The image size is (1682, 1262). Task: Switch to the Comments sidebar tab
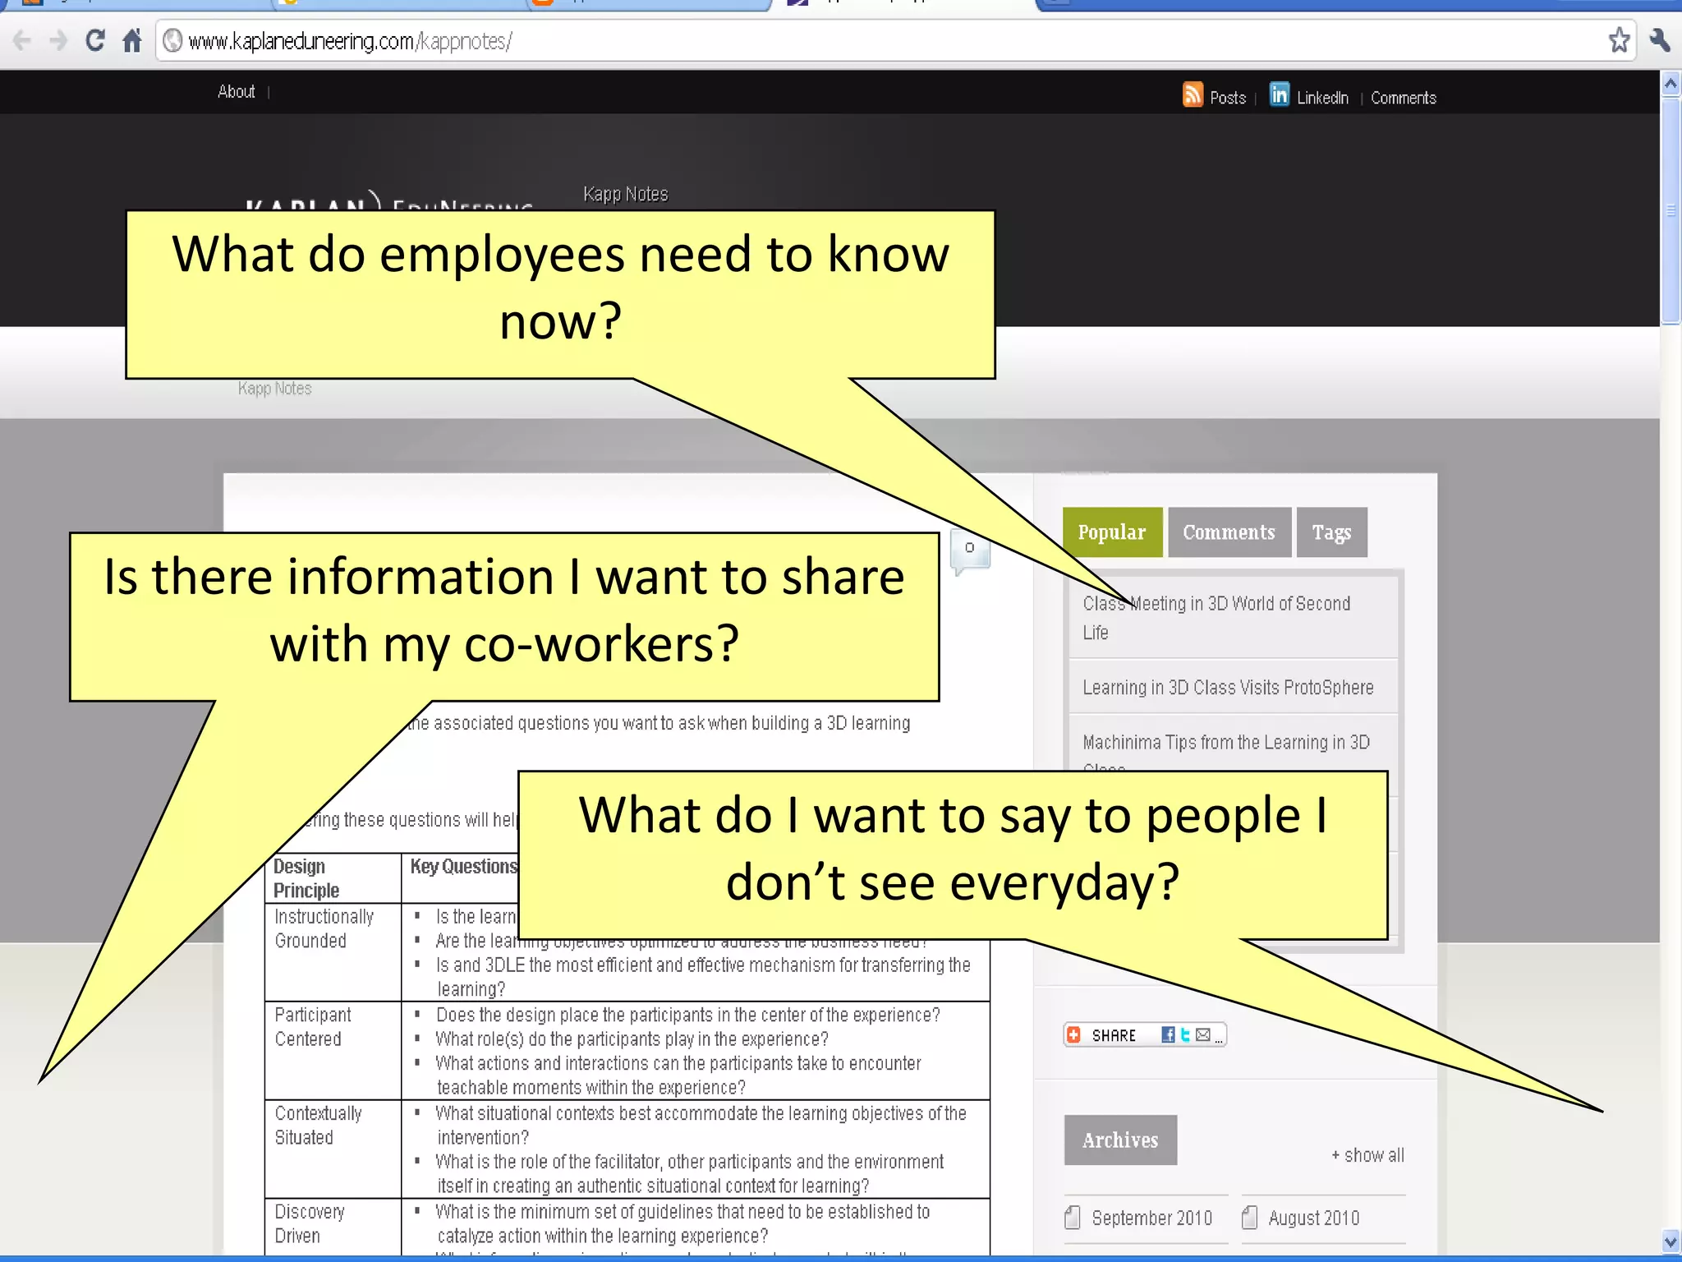coord(1229,532)
